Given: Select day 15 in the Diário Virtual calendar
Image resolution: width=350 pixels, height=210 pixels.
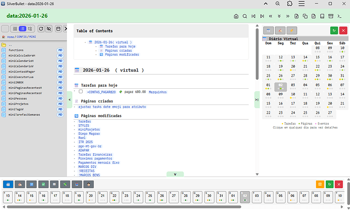Looking at the screenshot, I should coord(317,57).
